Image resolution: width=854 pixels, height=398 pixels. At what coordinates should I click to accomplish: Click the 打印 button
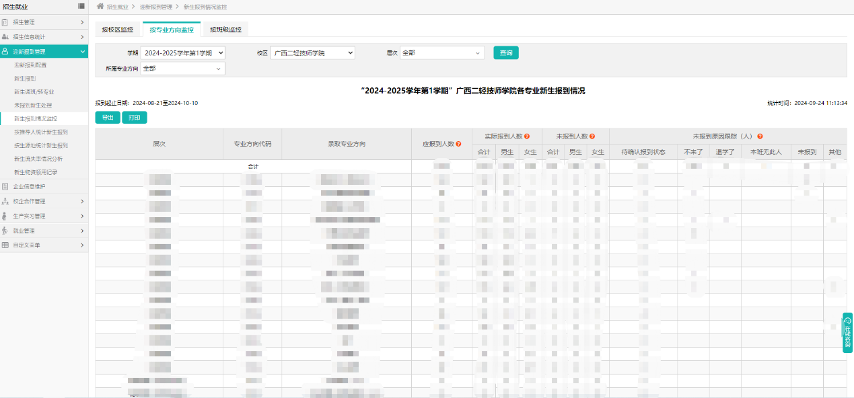pyautogui.click(x=134, y=118)
